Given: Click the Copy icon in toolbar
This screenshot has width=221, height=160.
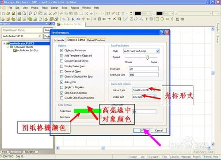Looking at the screenshot, I should pos(66,14).
